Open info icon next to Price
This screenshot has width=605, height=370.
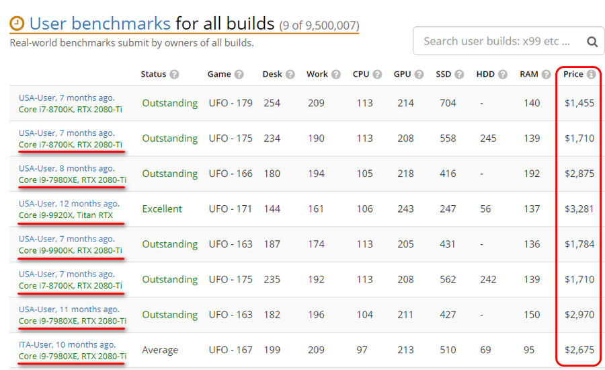(591, 74)
